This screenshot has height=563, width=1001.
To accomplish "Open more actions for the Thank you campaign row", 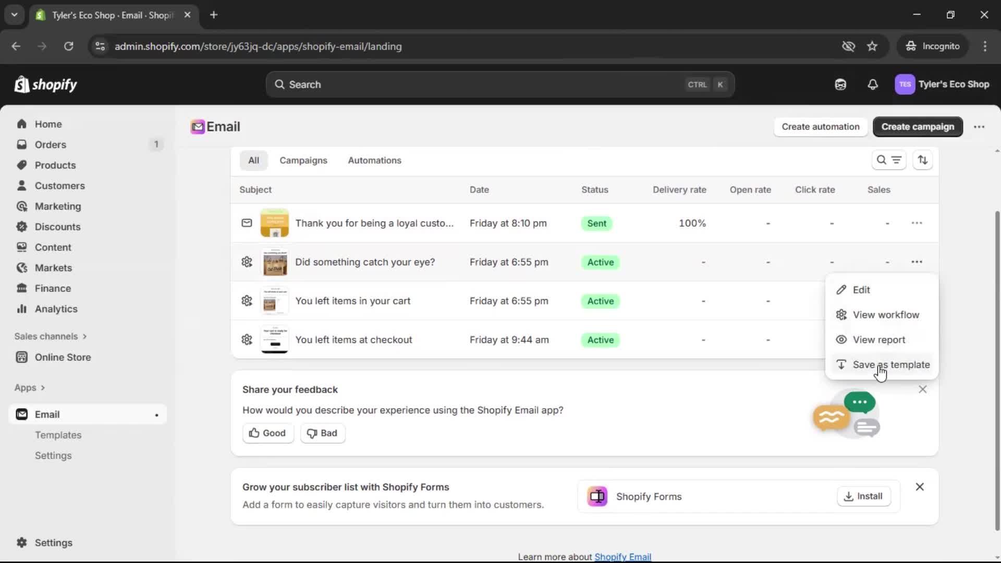I will (917, 223).
